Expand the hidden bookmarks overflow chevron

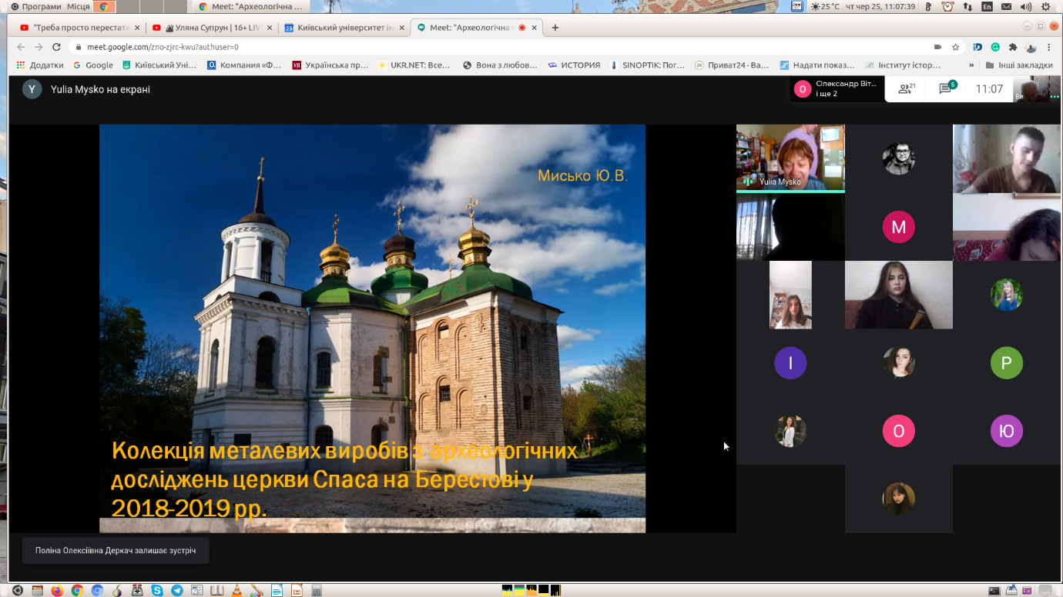tap(971, 65)
